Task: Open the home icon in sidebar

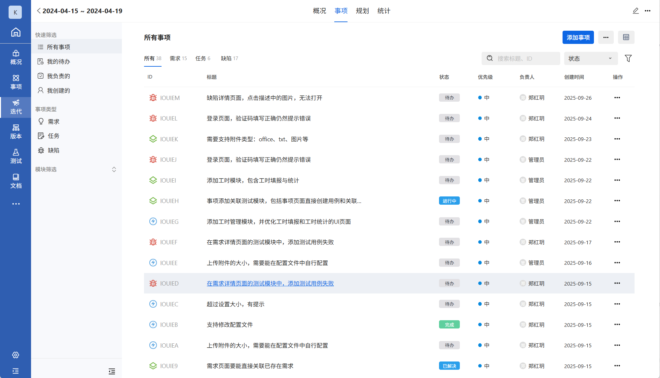Action: (x=16, y=32)
